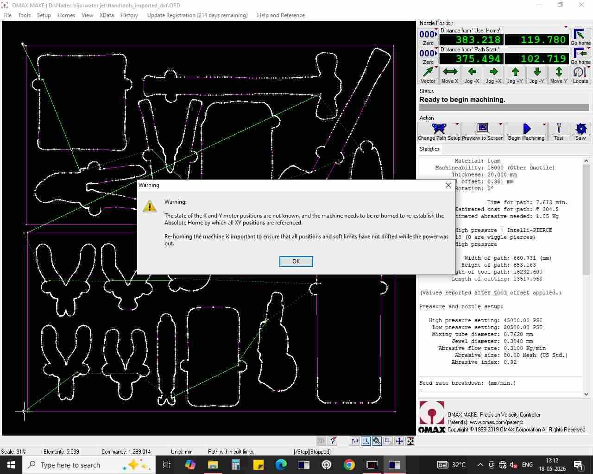593x474 pixels.
Task: Open the Locate tool
Action: point(580,75)
